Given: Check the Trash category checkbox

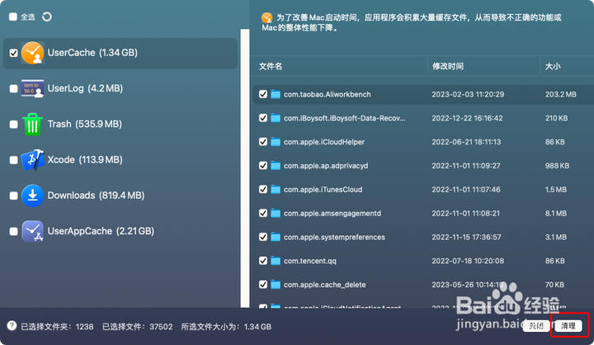Looking at the screenshot, I should click(14, 125).
